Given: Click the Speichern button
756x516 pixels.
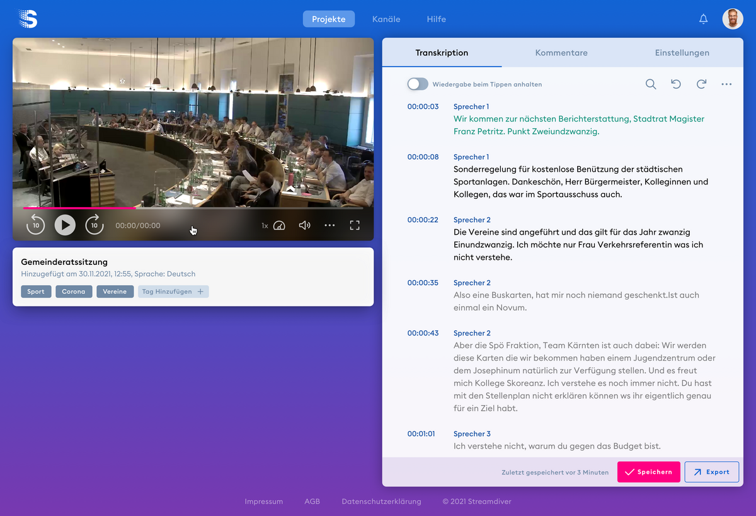Looking at the screenshot, I should tap(649, 472).
